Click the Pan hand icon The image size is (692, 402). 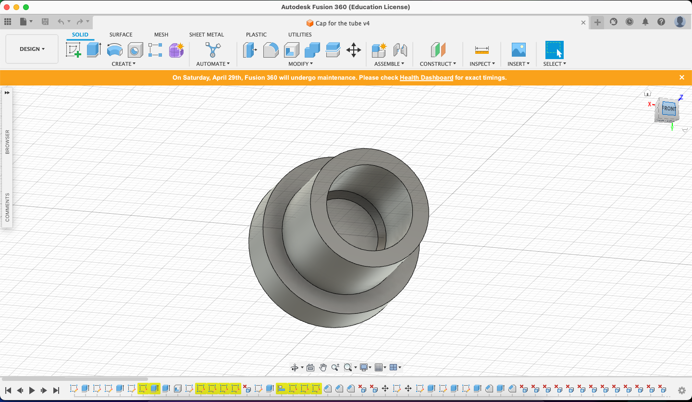coord(323,367)
